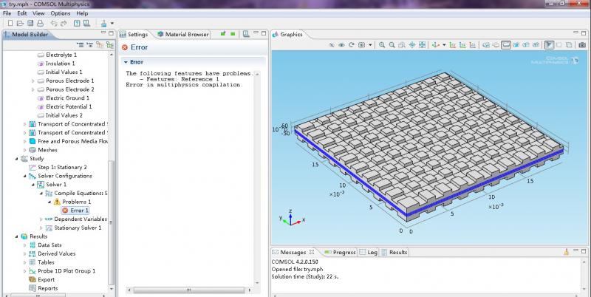The height and width of the screenshot is (297, 591).
Task: Activate the Zoom Box tool
Action: (x=402, y=45)
